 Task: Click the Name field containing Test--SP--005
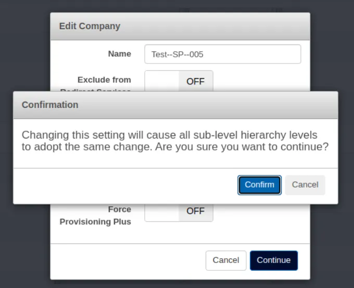click(x=222, y=54)
